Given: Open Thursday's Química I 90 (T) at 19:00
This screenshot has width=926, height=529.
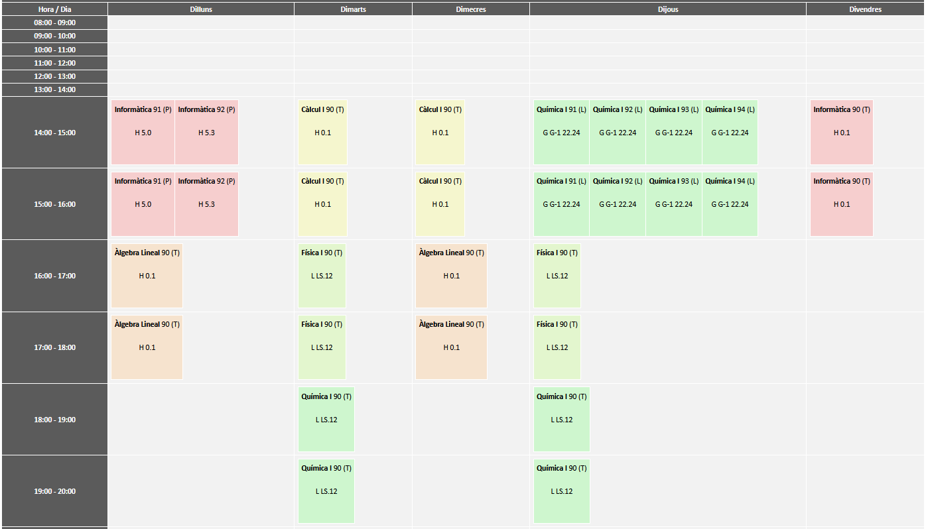Looking at the screenshot, I should [x=561, y=491].
